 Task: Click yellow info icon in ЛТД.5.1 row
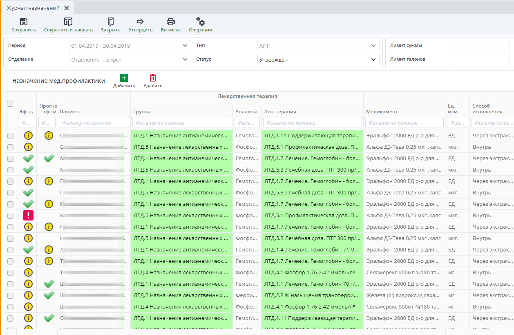pyautogui.click(x=28, y=147)
